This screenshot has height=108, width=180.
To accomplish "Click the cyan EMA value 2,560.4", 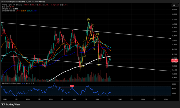I will tap(29, 11).
